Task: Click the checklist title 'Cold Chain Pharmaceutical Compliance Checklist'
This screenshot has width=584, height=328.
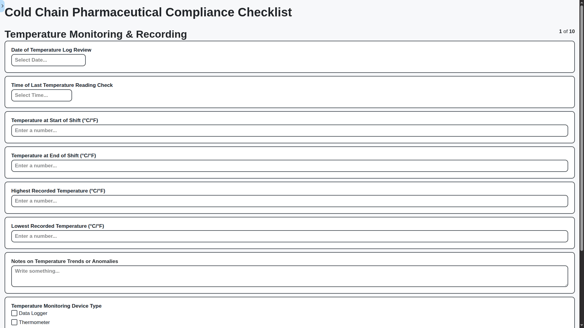Action: 148,12
